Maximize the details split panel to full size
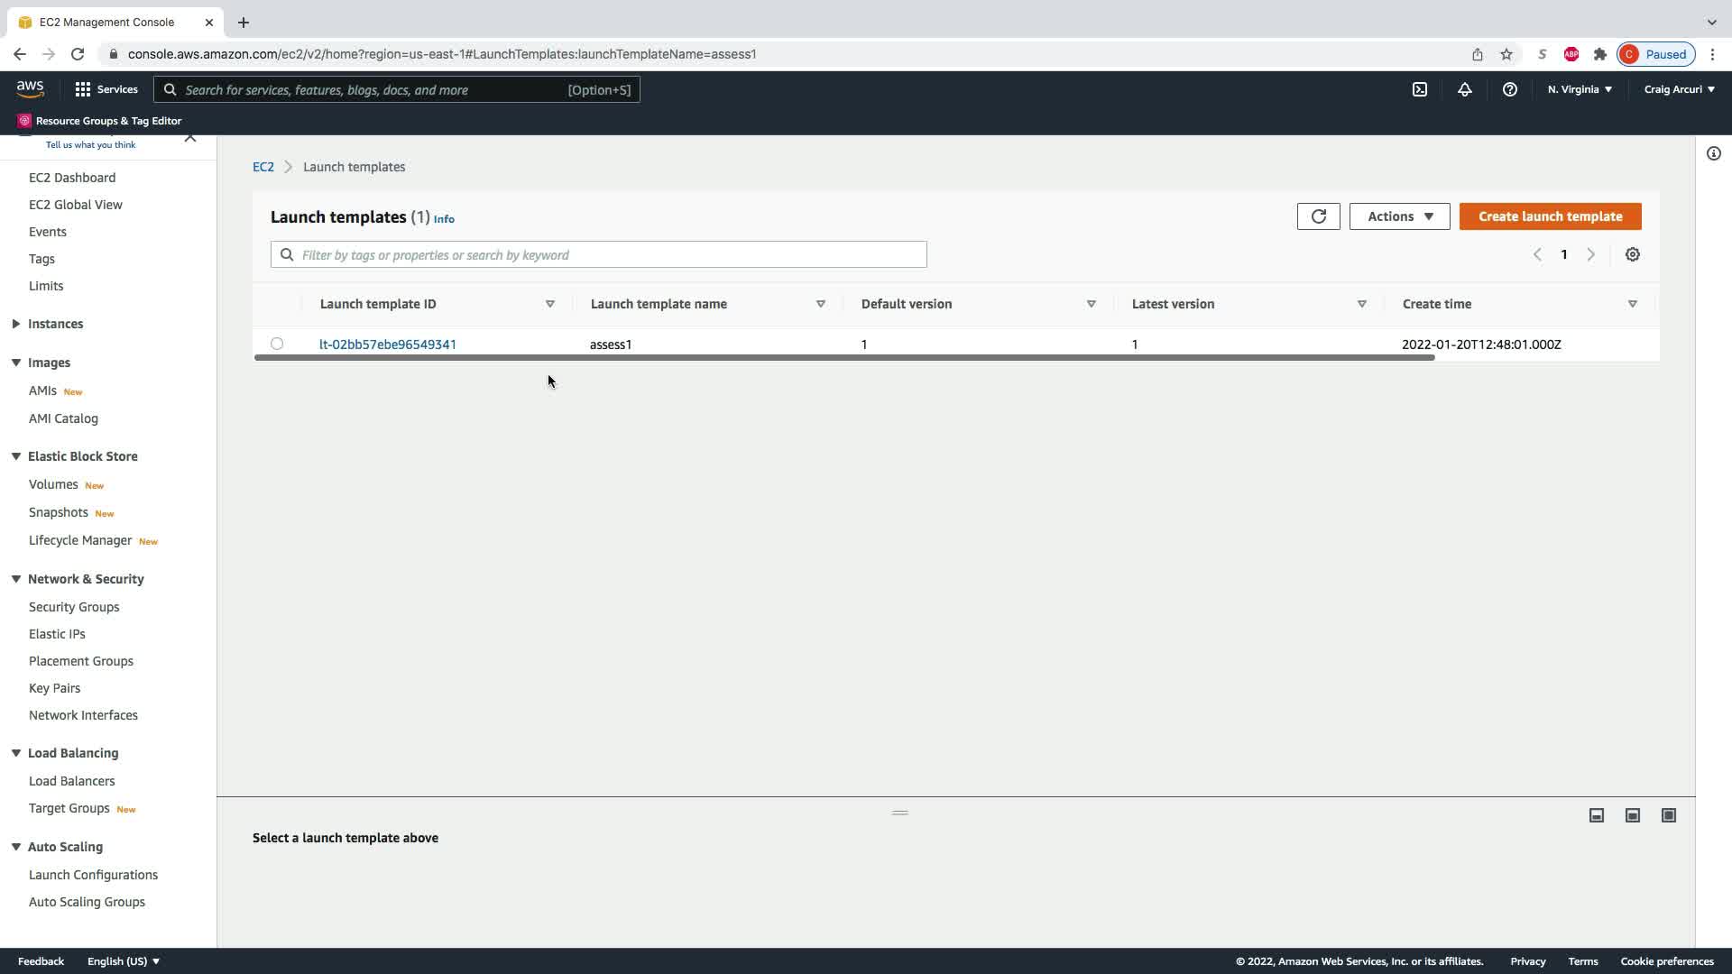This screenshot has height=974, width=1732. coord(1668,815)
